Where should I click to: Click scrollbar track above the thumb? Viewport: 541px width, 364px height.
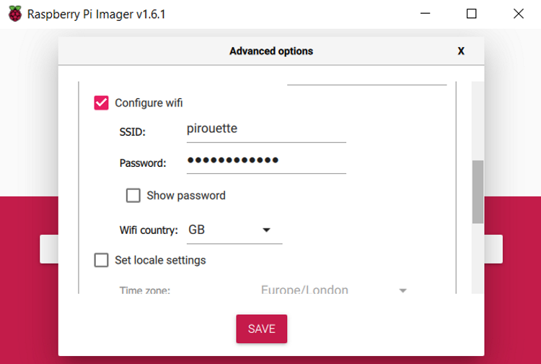pos(478,119)
